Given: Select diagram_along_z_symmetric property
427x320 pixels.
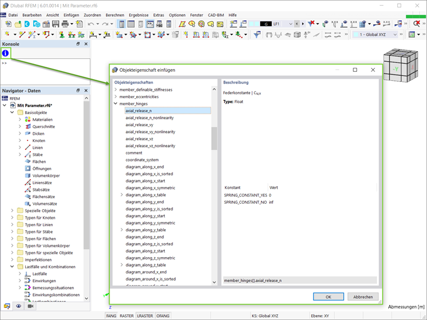Looking at the screenshot, I should click(x=151, y=258).
